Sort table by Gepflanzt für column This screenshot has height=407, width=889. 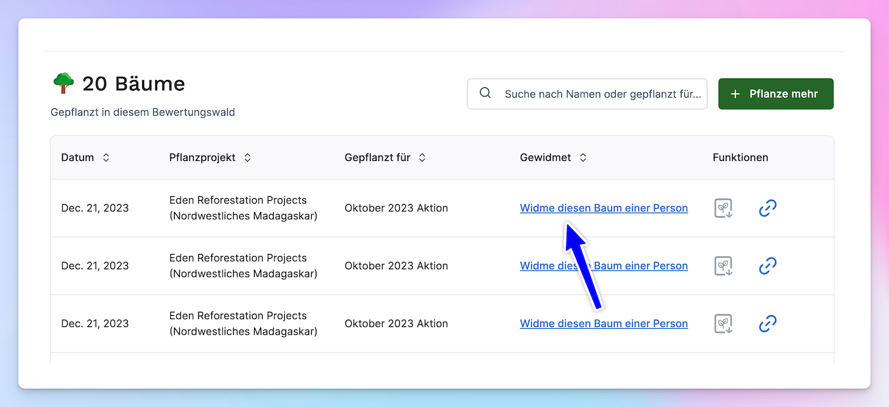[422, 158]
